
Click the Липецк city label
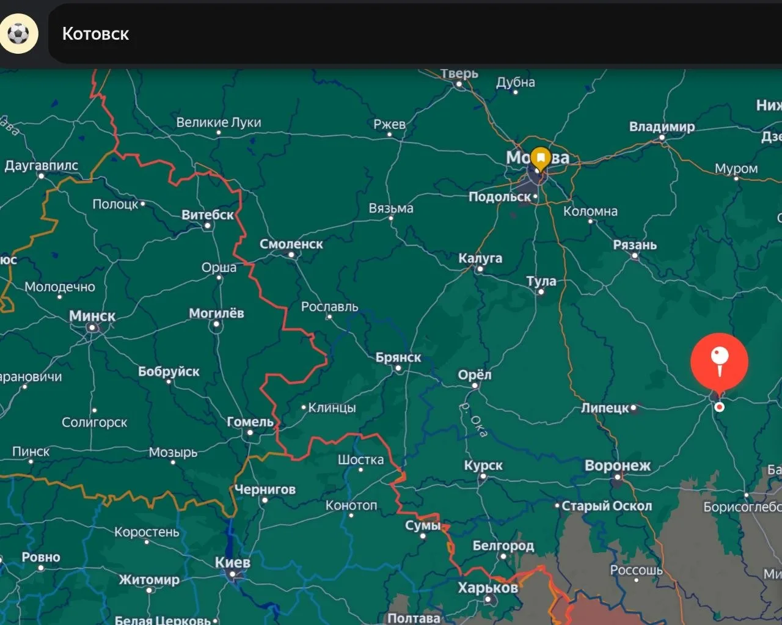click(x=605, y=408)
